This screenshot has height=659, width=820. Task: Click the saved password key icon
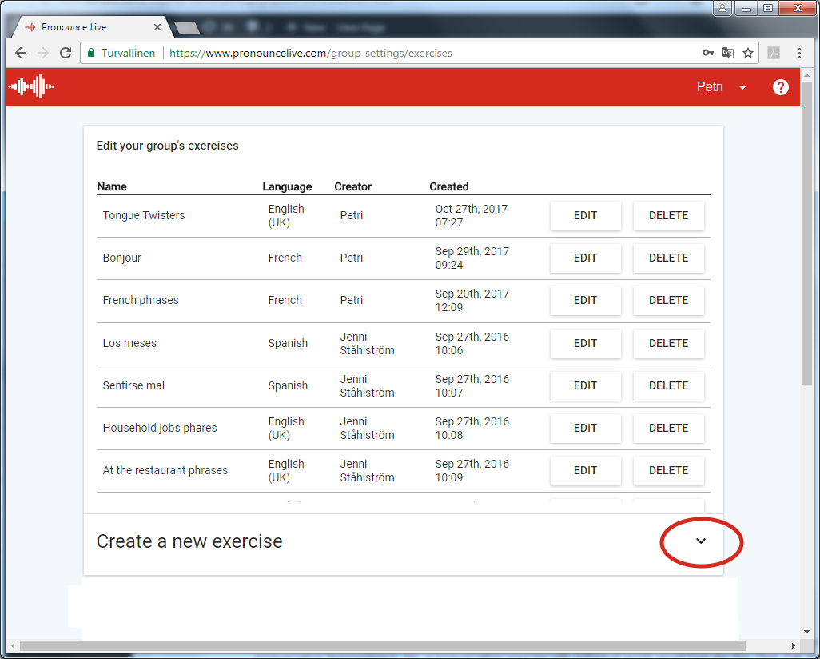(x=707, y=53)
